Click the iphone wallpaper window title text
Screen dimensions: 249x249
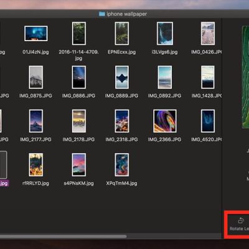point(127,14)
